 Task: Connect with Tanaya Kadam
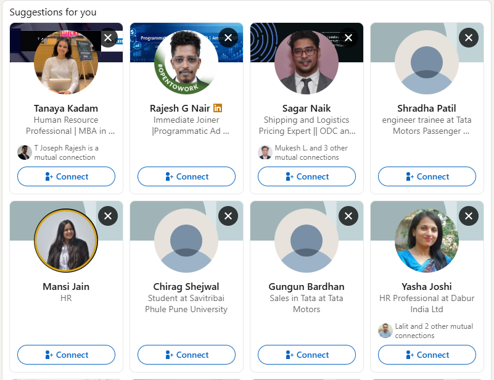point(66,176)
